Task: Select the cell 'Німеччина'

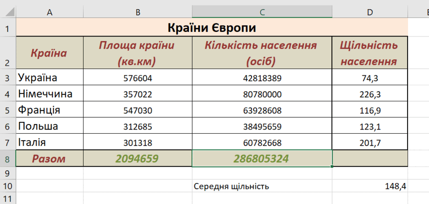Action: point(50,94)
